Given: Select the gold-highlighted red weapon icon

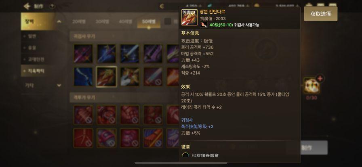Looking at the screenshot, I should 106,77.
